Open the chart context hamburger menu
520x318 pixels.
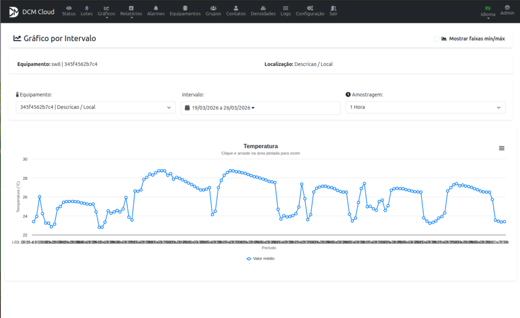[x=502, y=148]
